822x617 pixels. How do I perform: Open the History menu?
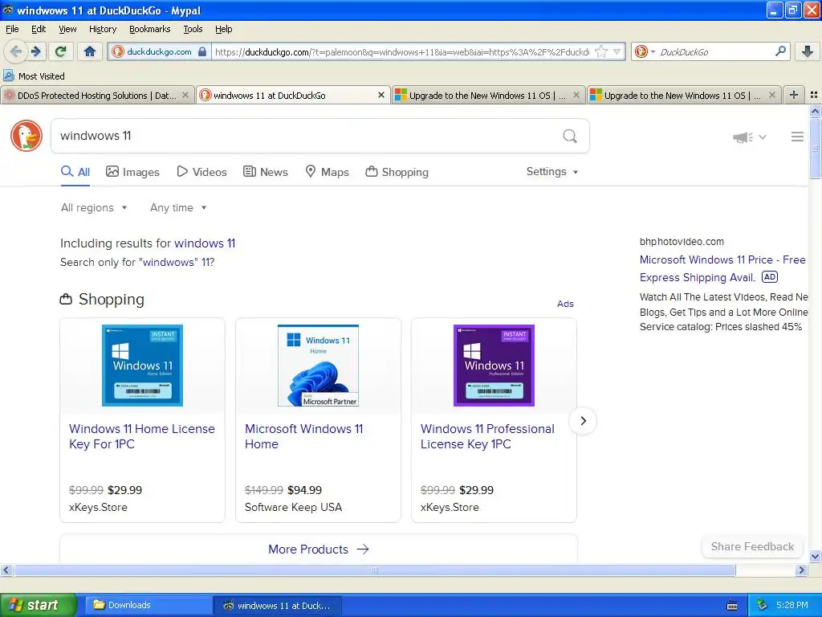102,29
